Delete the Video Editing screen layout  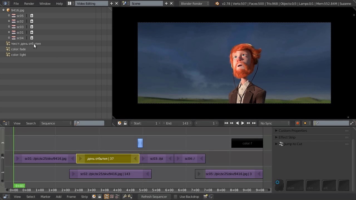pos(117,4)
